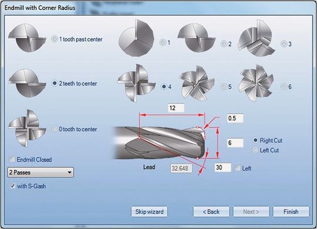Go back with the < Back button
The width and height of the screenshot is (317, 229).
point(211,211)
